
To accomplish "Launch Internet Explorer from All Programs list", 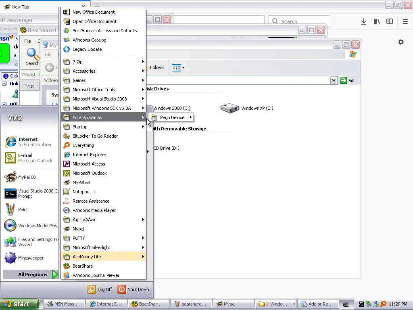I will click(x=103, y=155).
